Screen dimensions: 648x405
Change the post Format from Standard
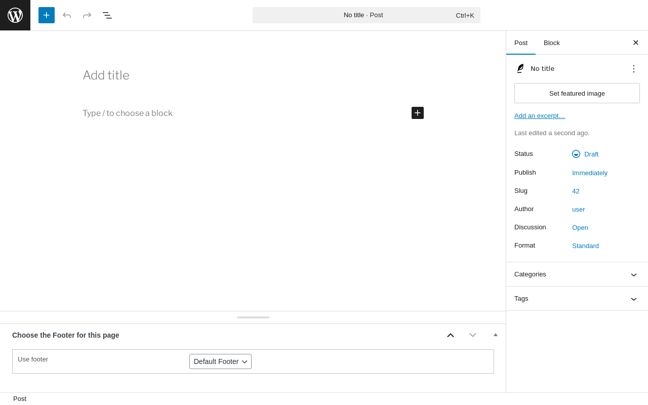[585, 246]
